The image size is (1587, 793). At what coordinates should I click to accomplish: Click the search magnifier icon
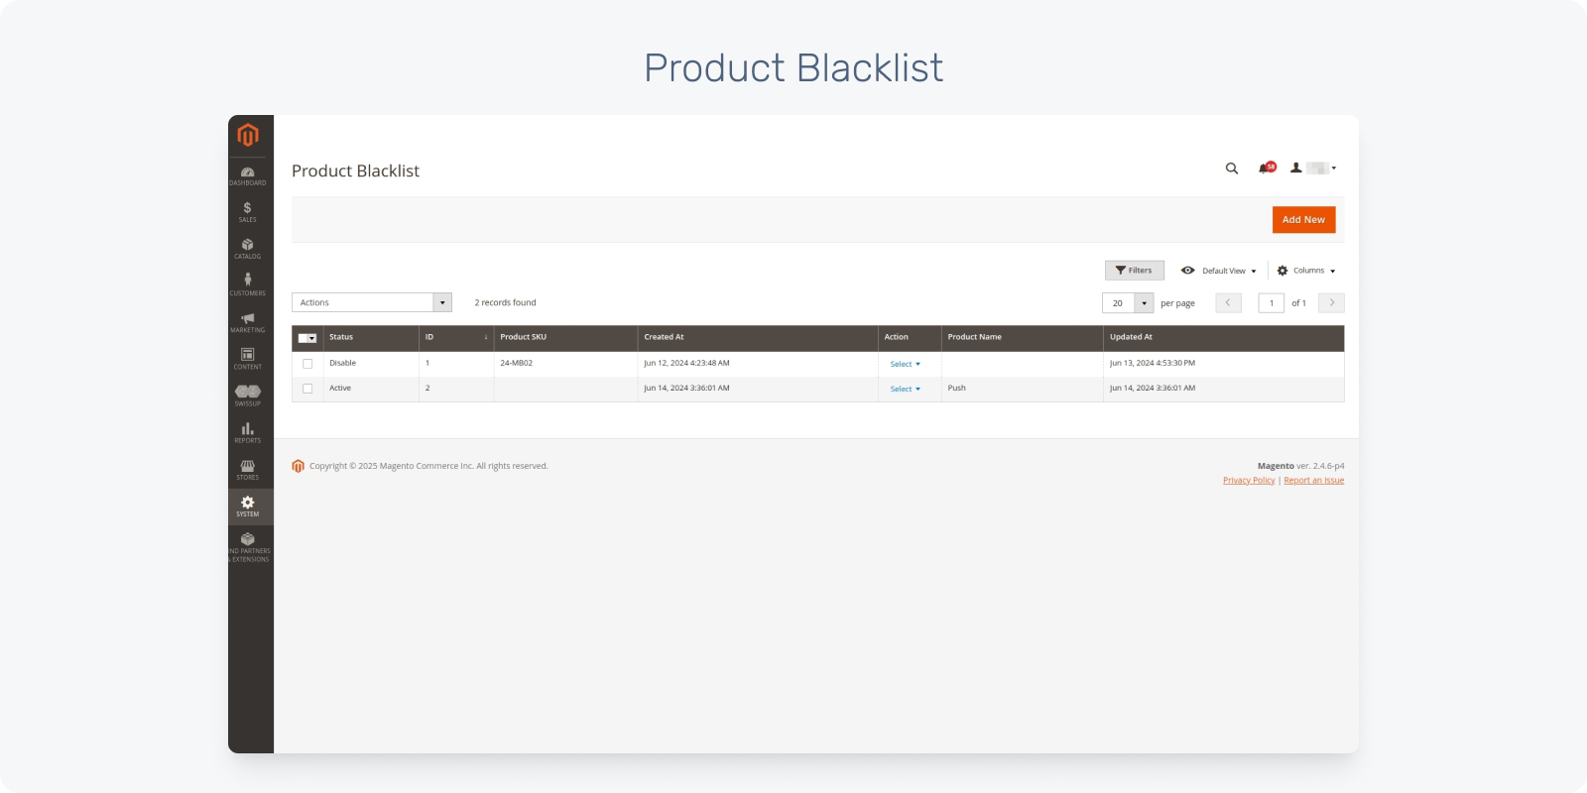click(1232, 169)
